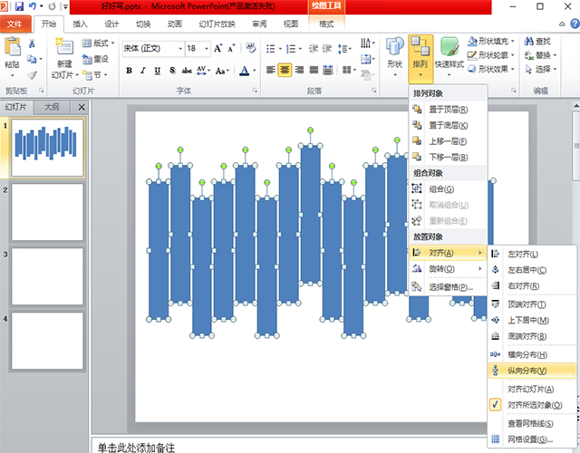This screenshot has height=453, width=580.
Task: Toggle View Gridlines (查看网格线)
Action: pos(532,423)
